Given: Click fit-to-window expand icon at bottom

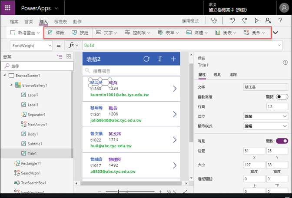Looking at the screenshot, I should 185,191.
